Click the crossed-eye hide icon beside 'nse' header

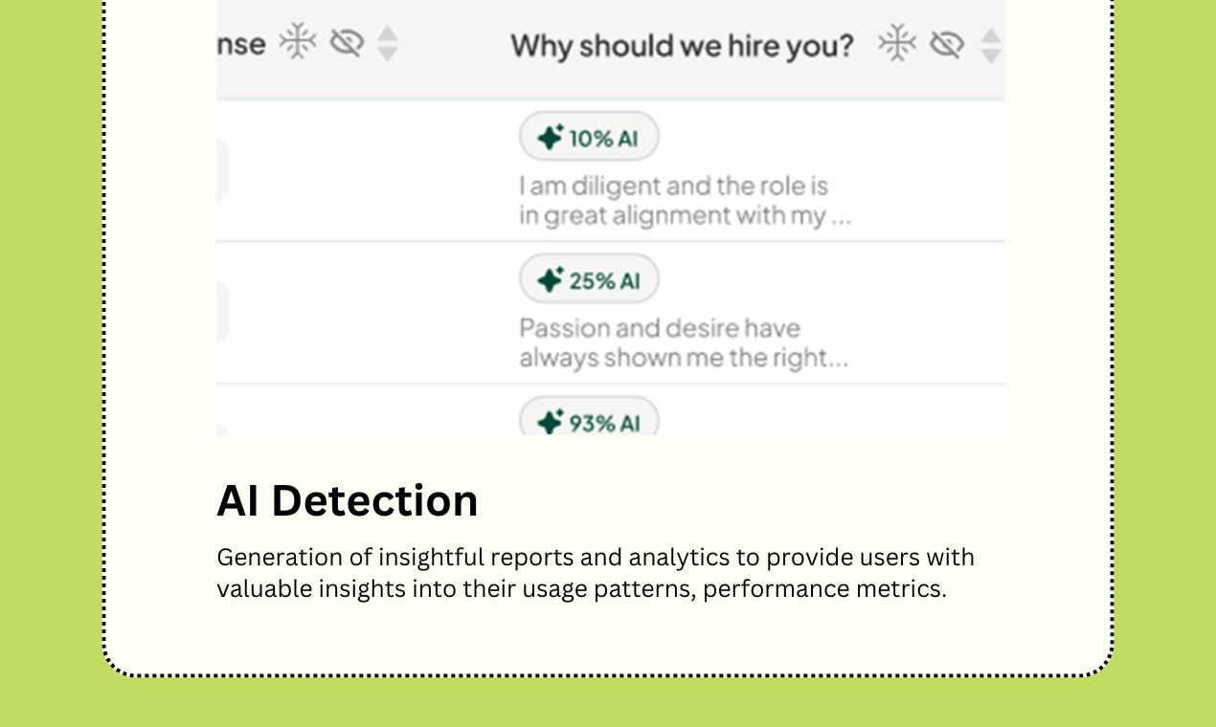tap(347, 43)
